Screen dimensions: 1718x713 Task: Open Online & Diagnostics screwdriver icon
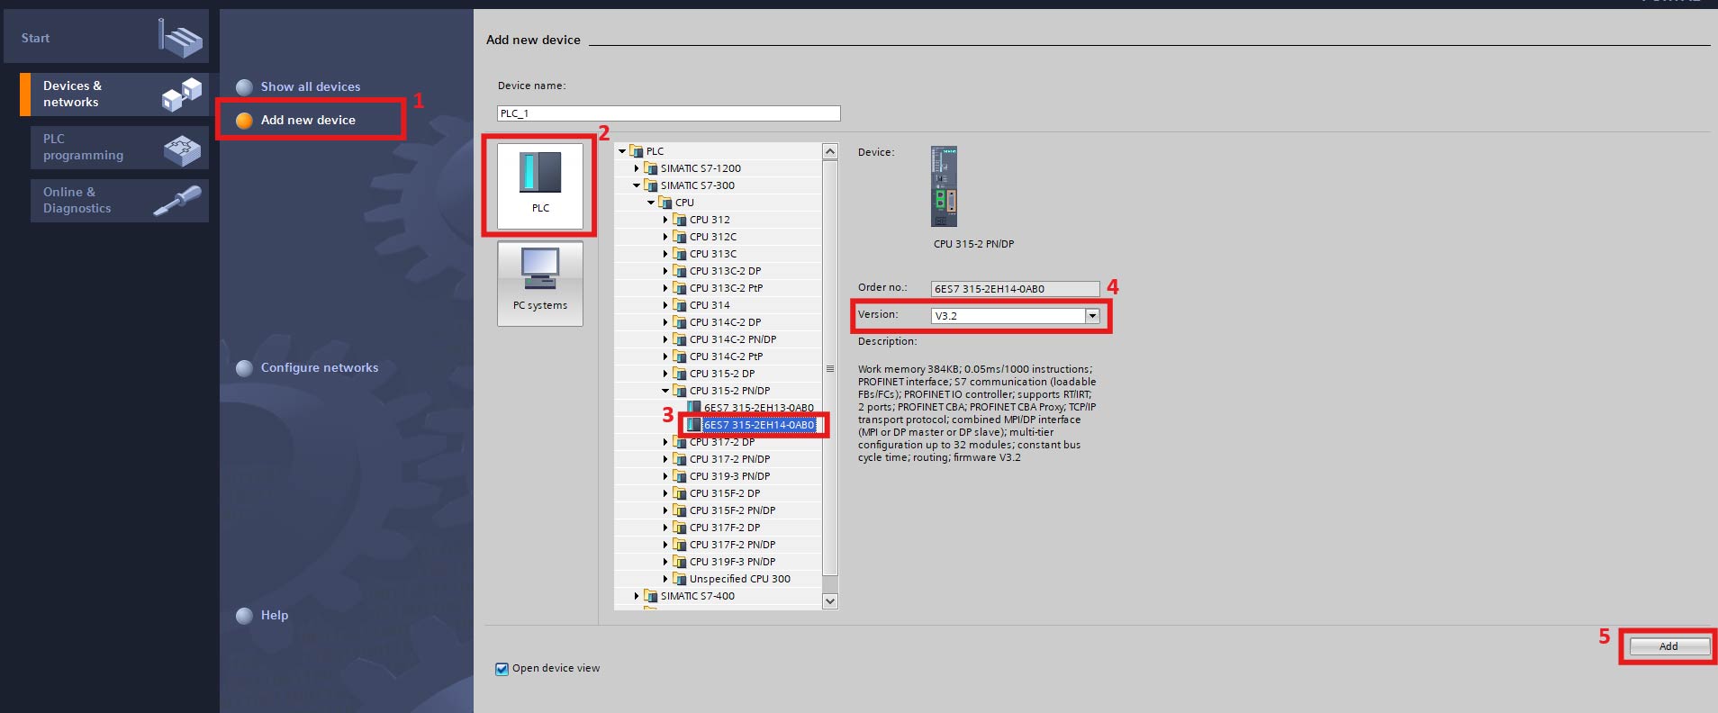tap(177, 201)
